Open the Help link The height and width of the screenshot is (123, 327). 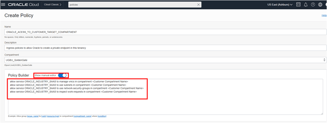[324, 15]
